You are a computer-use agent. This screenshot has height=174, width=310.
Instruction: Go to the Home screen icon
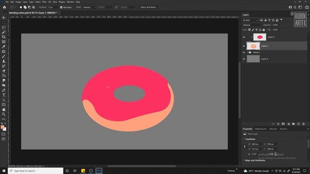pos(4,7)
